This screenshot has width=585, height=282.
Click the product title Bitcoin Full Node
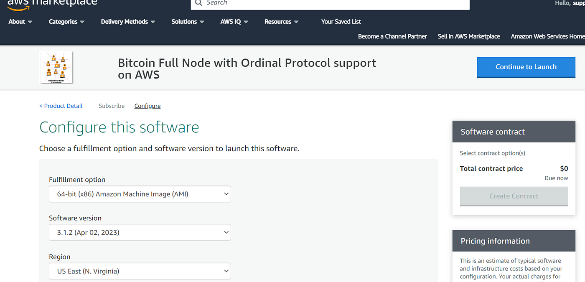click(247, 69)
